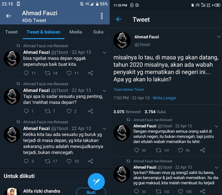Open the chevron menu on main 2020 tweet
The image size is (222, 195).
[219, 37]
